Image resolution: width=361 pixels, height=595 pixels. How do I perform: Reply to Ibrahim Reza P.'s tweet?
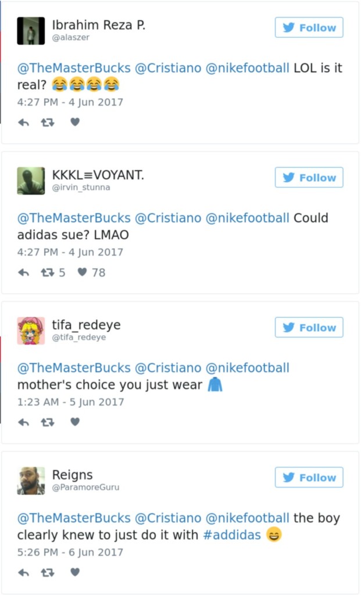tap(23, 122)
